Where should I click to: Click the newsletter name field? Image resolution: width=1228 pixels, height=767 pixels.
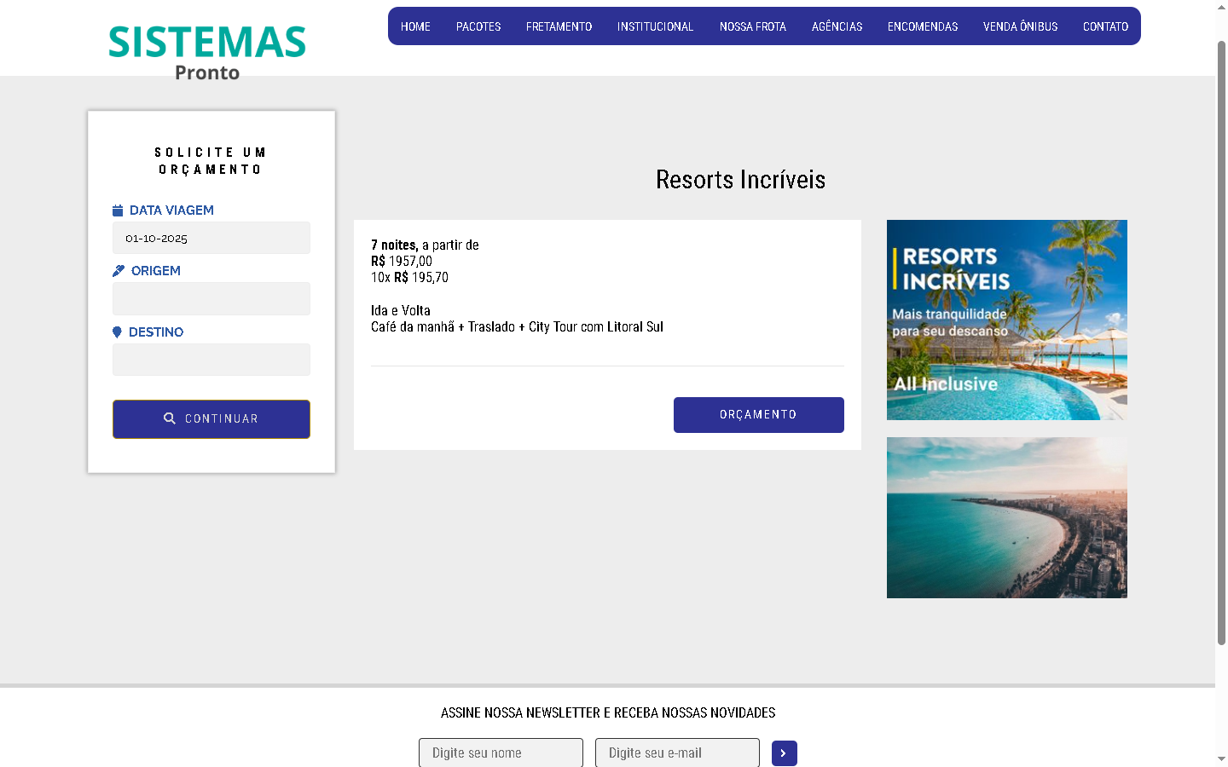(501, 753)
